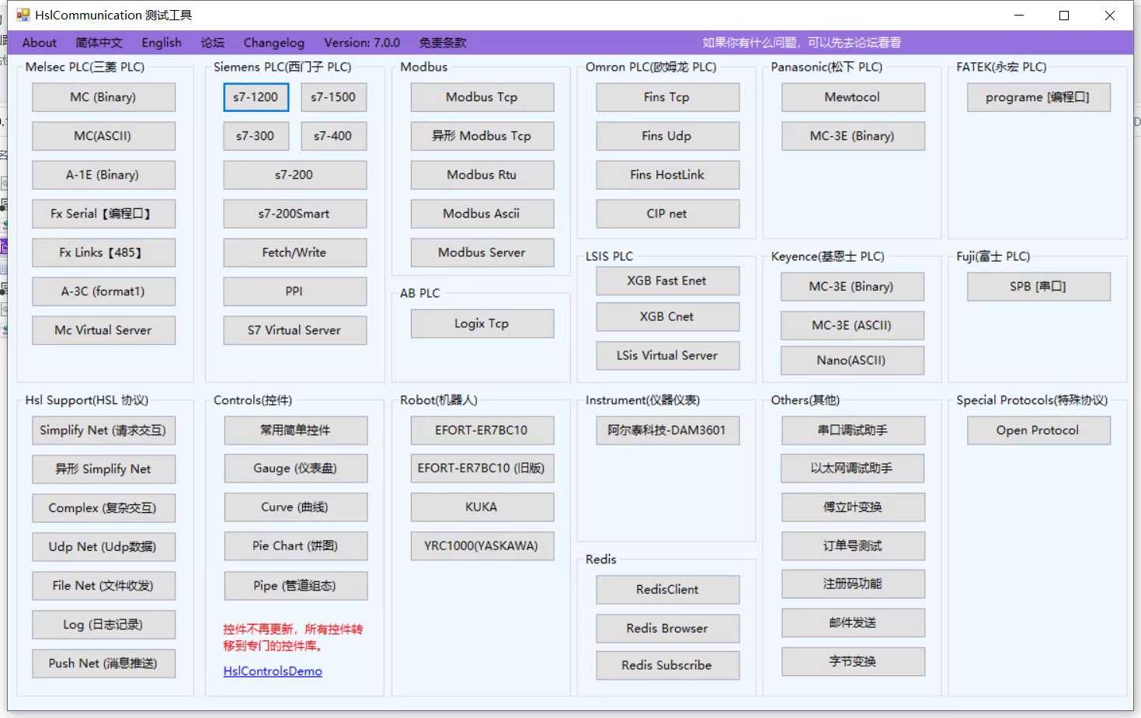This screenshot has width=1141, height=718.
Task: Open the Changelog menu item
Action: (x=273, y=43)
